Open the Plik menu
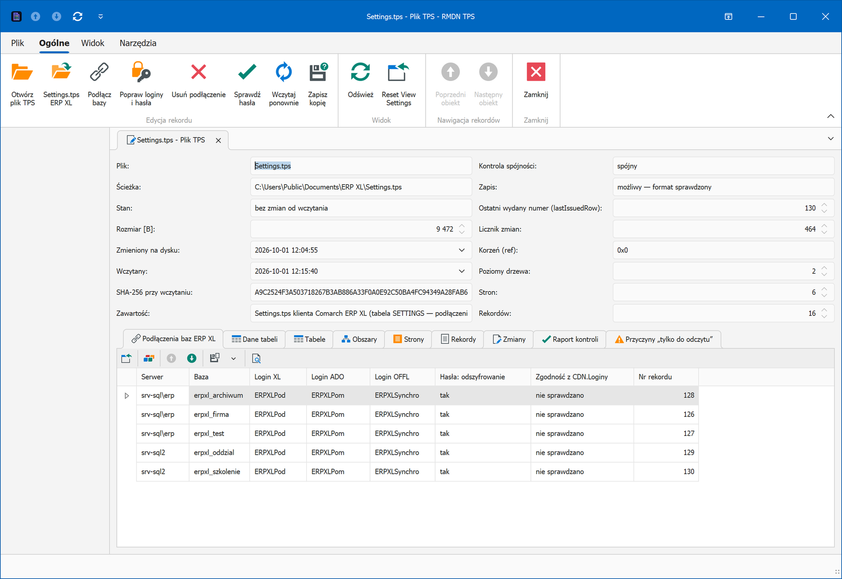This screenshot has height=579, width=842. click(17, 43)
